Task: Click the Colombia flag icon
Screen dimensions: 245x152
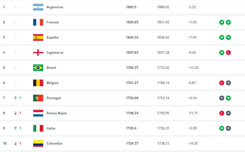Action: click(38, 143)
